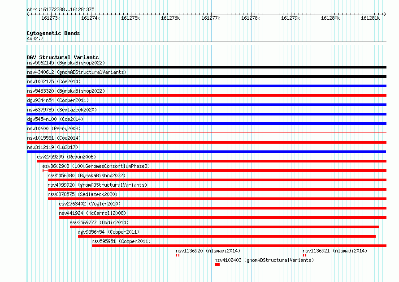Viewport: 399px width, 282px height.
Task: Open dgv9344n54 (Cooper2011) variant
Action: 58,100
